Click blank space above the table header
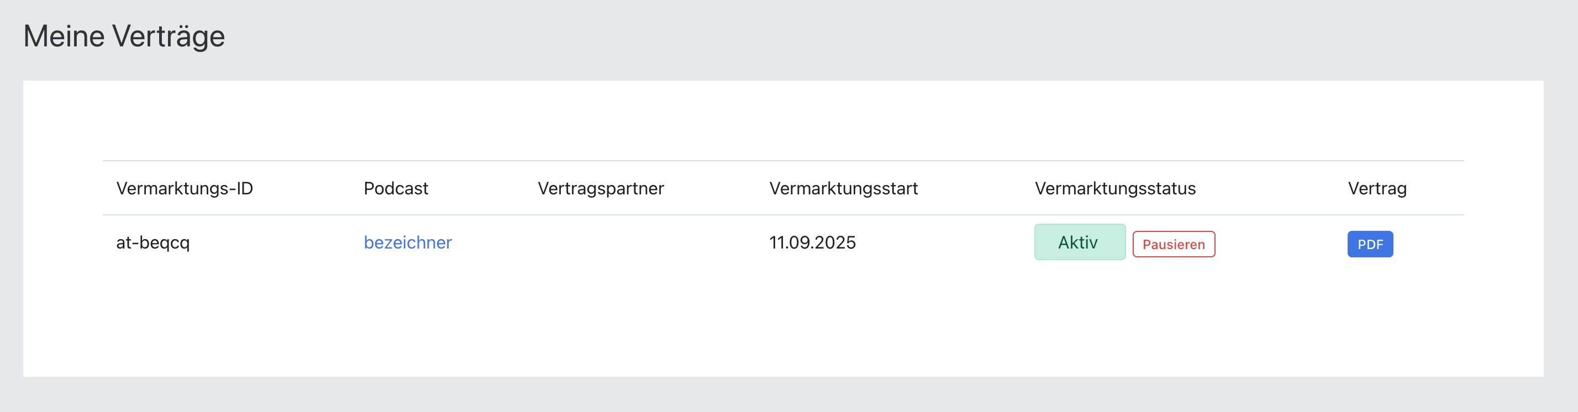Screen dimensions: 1578x412 point(783,120)
